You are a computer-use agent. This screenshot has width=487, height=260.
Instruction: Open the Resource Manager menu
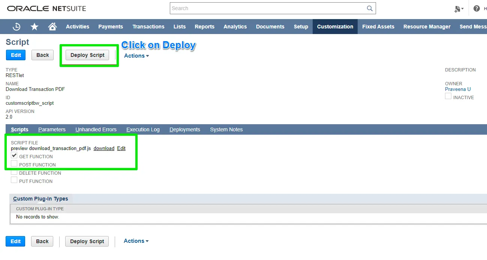click(427, 27)
